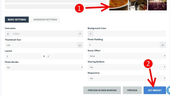Click the Preview button
This screenshot has width=170, height=96.
(132, 90)
